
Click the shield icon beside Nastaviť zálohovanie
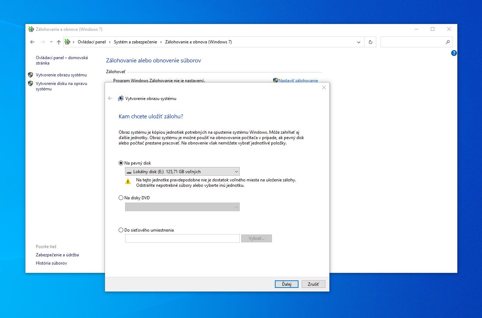(275, 80)
